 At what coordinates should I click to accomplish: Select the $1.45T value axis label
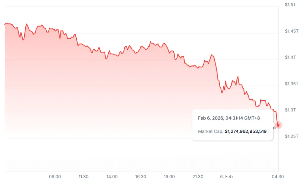click(291, 31)
